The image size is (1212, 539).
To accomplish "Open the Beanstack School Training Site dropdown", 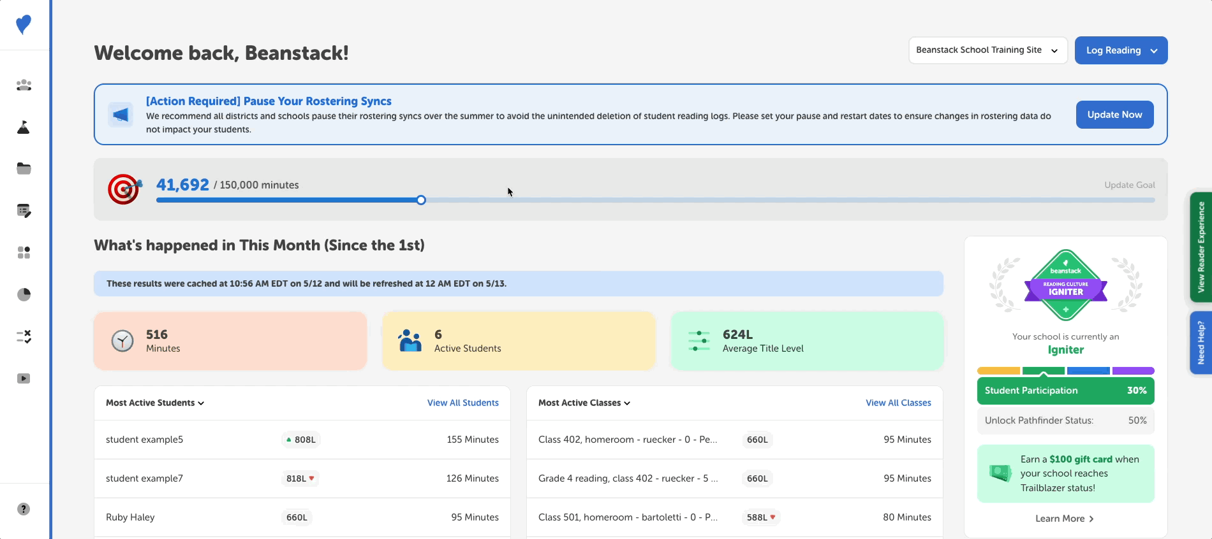I will pos(987,50).
